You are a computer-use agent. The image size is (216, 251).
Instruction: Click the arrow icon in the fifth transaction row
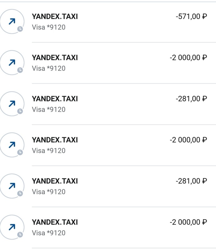click(x=12, y=186)
